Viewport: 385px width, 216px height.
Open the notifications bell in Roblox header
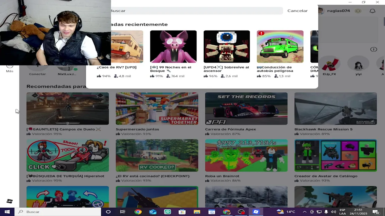372,11
